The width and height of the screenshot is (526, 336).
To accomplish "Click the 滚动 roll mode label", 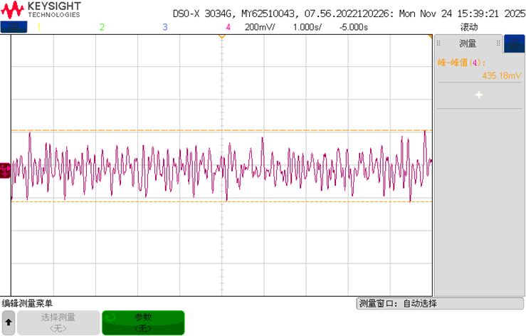I will pyautogui.click(x=469, y=27).
